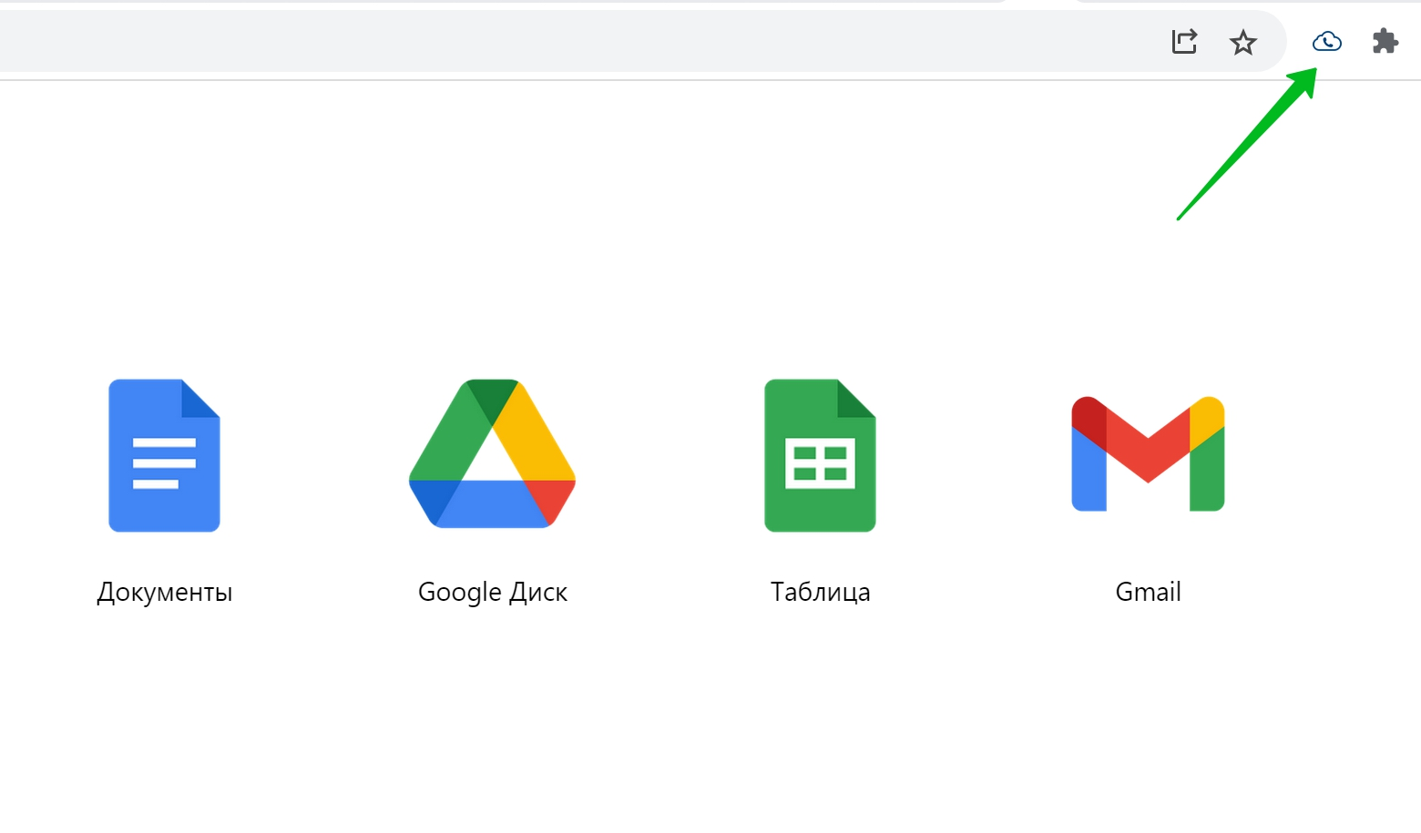Click the Таблица label

(821, 593)
